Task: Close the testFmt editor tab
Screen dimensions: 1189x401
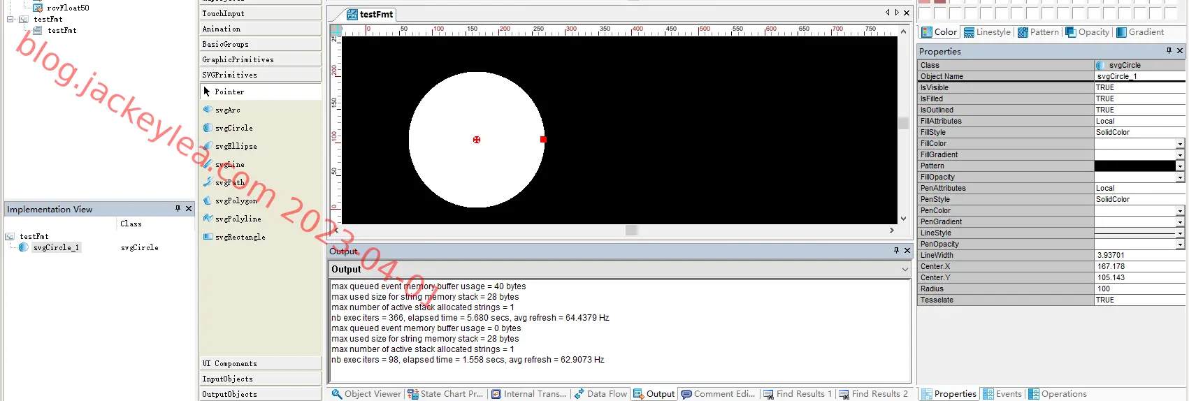Action: tap(907, 13)
